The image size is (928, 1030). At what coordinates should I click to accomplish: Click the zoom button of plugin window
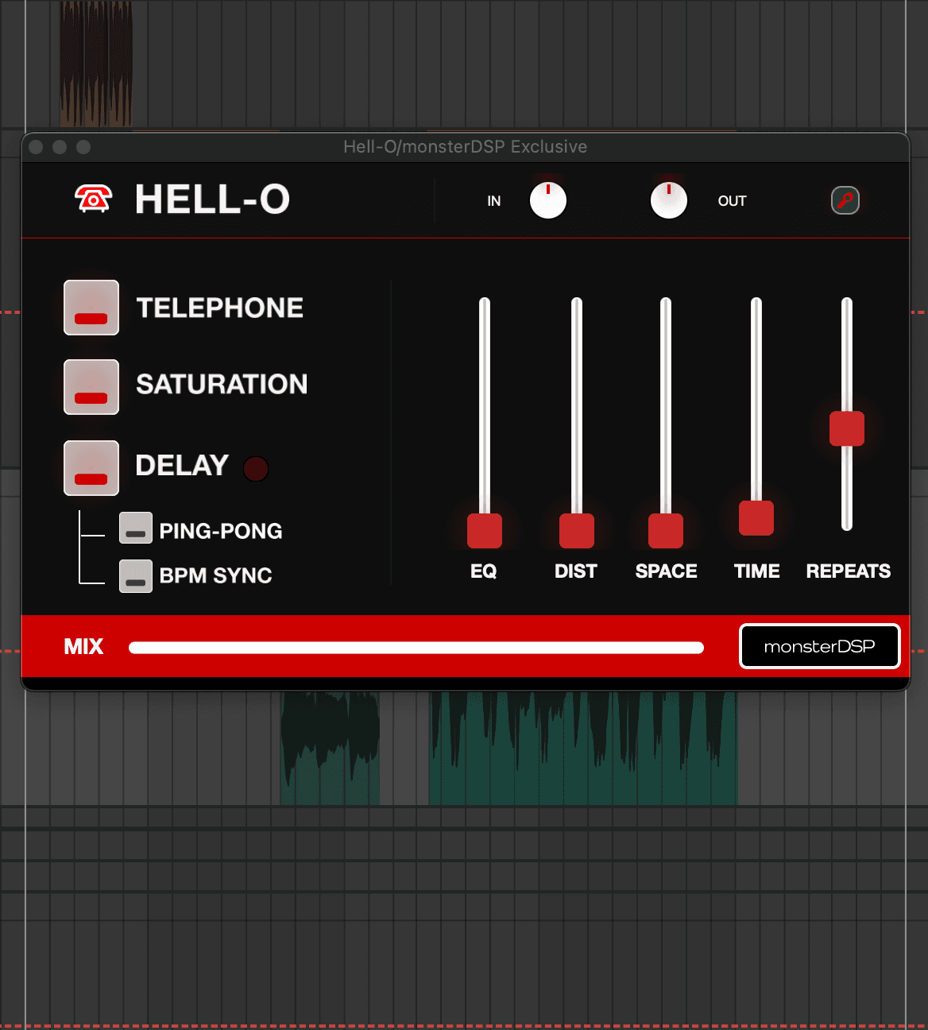[x=83, y=147]
